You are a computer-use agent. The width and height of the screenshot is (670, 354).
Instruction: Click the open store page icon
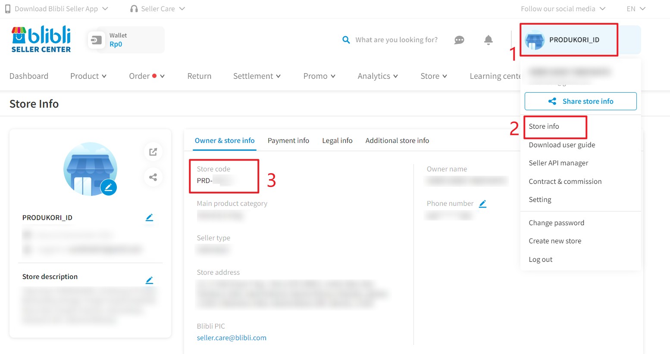coord(153,152)
